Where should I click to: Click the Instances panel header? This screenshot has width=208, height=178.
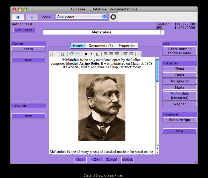pyautogui.click(x=28, y=105)
